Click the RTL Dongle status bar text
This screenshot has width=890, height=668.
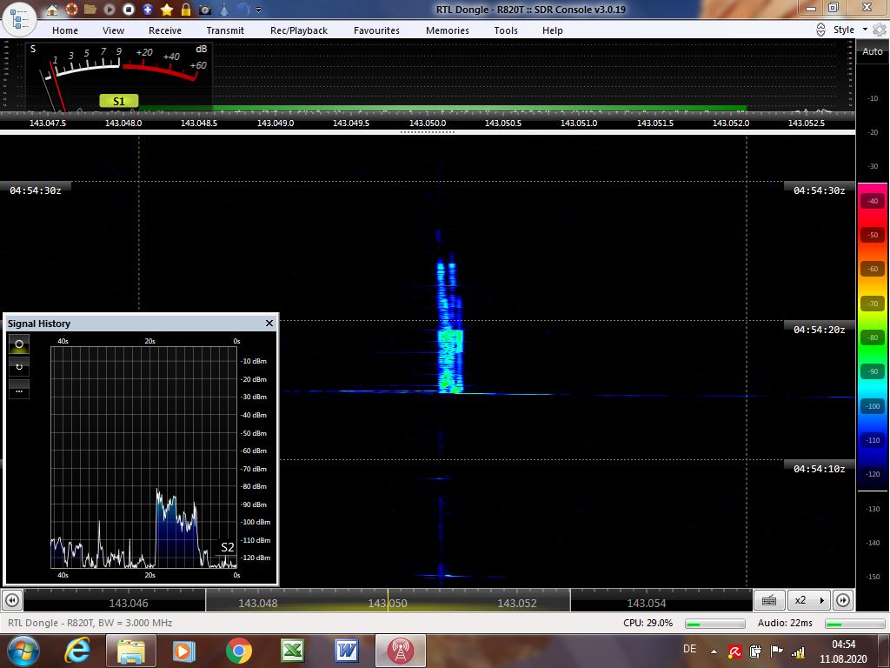coord(90,623)
